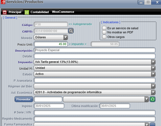Click the CABYS search magnifier icon
This screenshot has width=161, height=126.
coord(71,31)
